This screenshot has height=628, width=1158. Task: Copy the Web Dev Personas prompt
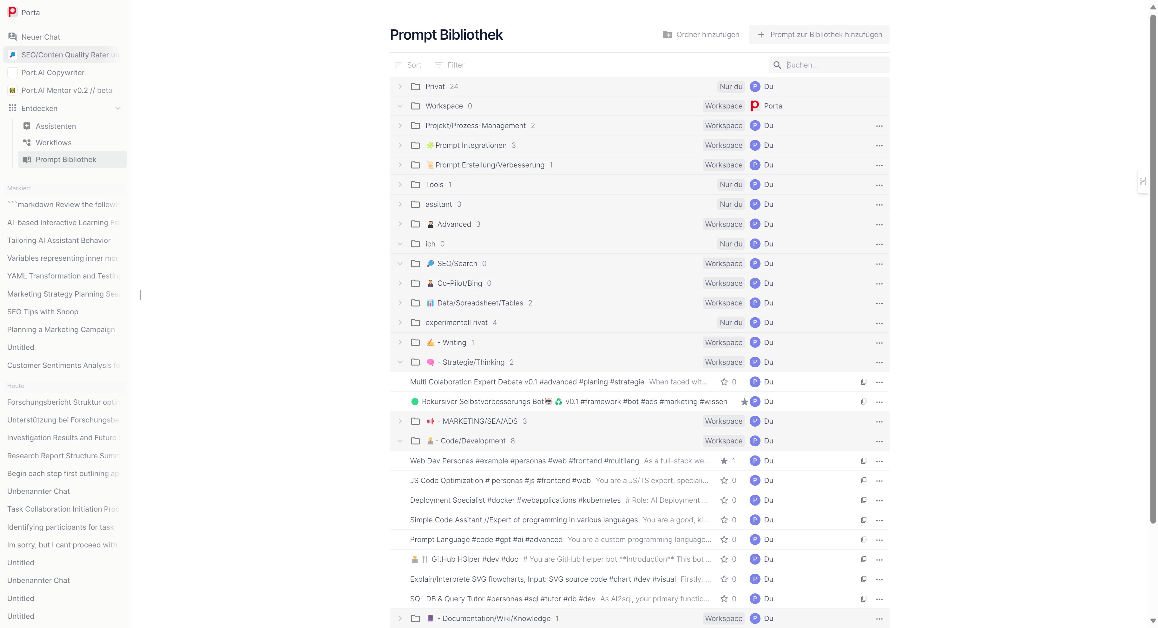[x=864, y=461]
